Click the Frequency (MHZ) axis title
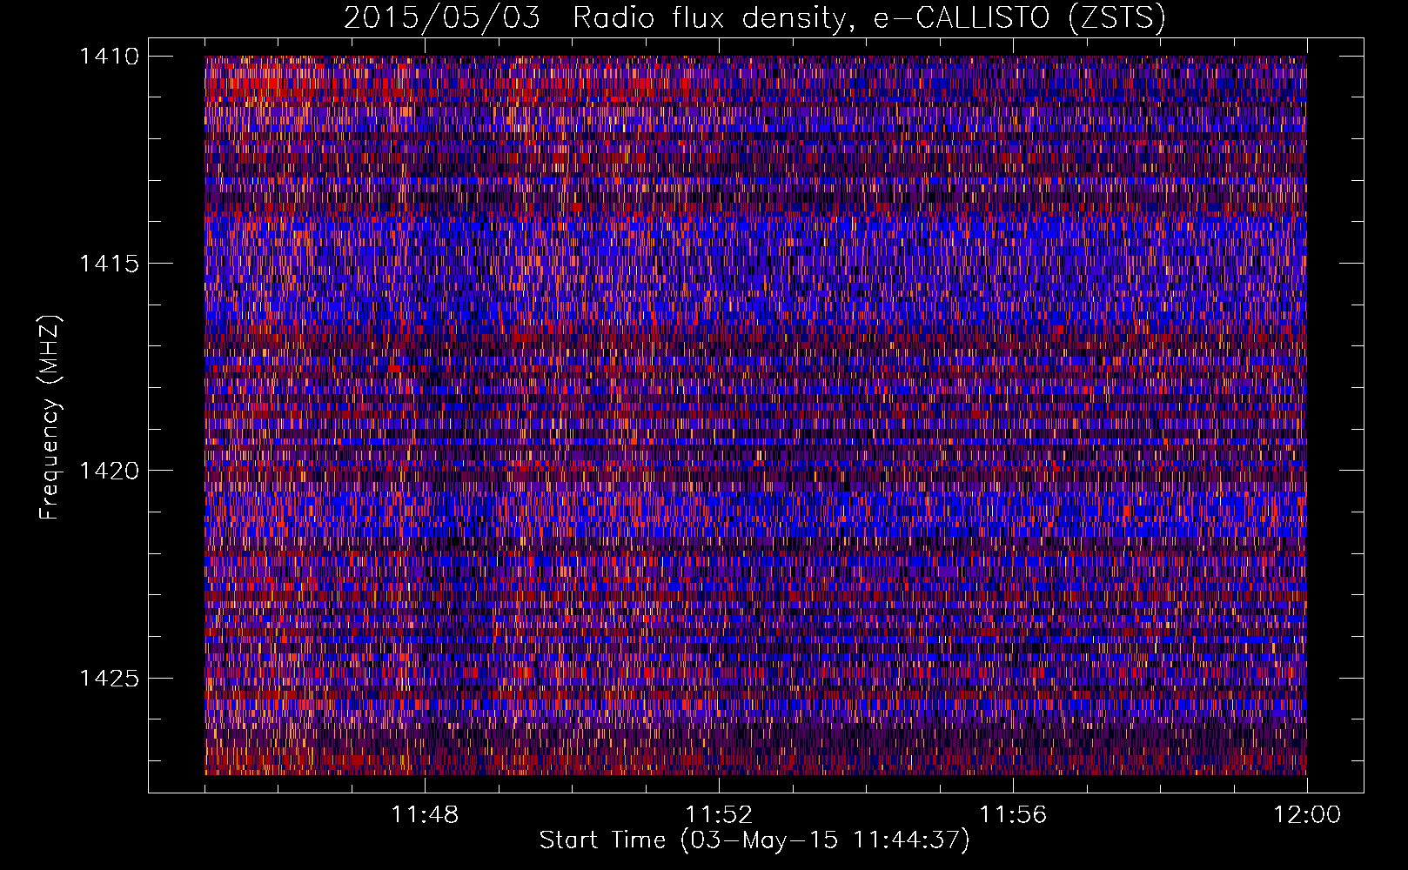 point(50,417)
